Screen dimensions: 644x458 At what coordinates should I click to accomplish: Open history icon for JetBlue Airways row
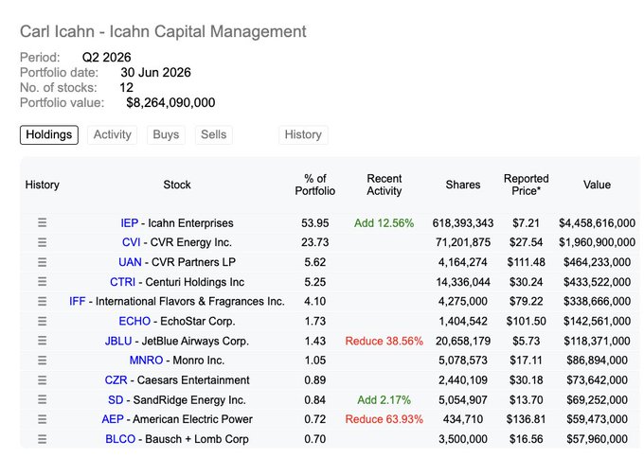(42, 341)
